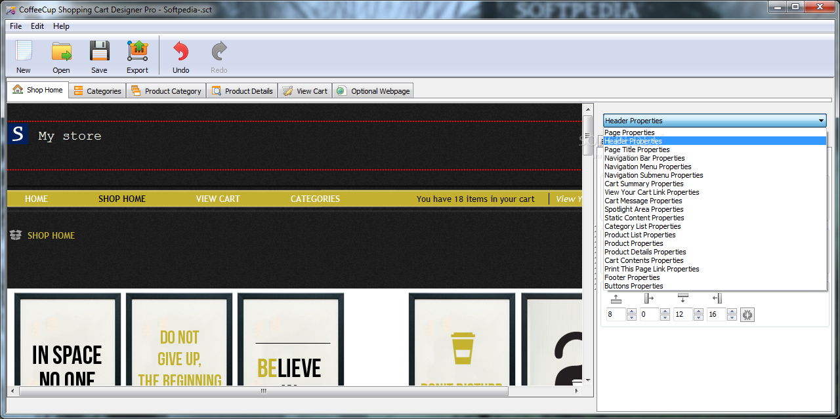Click the In Space No One poster thumbnail
This screenshot has width=840, height=419.
pos(67,340)
